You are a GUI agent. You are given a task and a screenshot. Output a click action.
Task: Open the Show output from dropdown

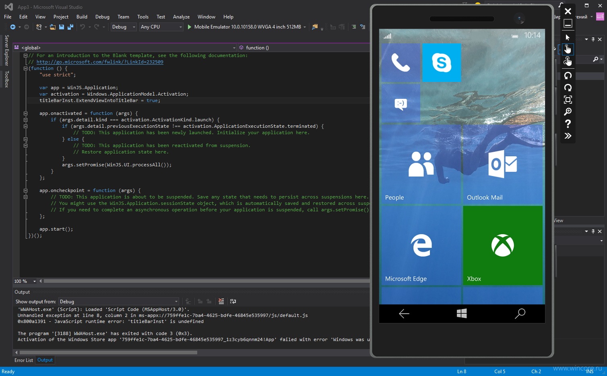[x=119, y=302]
